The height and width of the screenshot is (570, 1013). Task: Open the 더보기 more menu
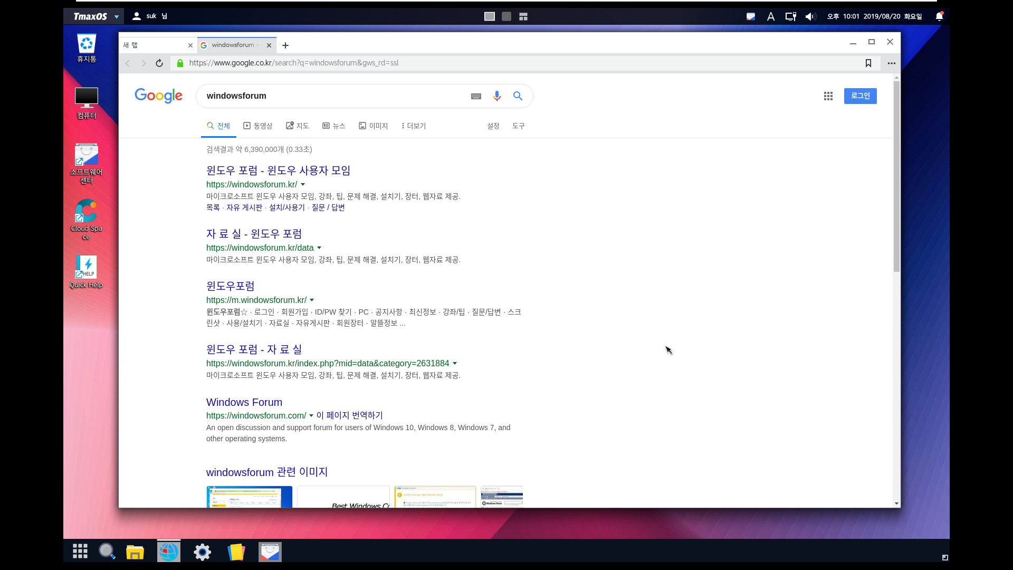click(x=414, y=126)
